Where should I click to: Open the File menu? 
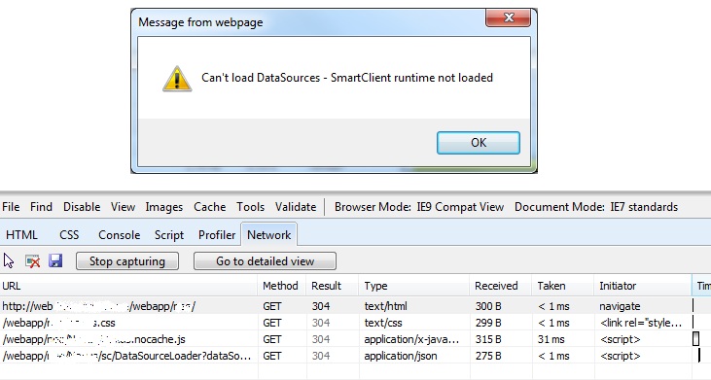11,207
